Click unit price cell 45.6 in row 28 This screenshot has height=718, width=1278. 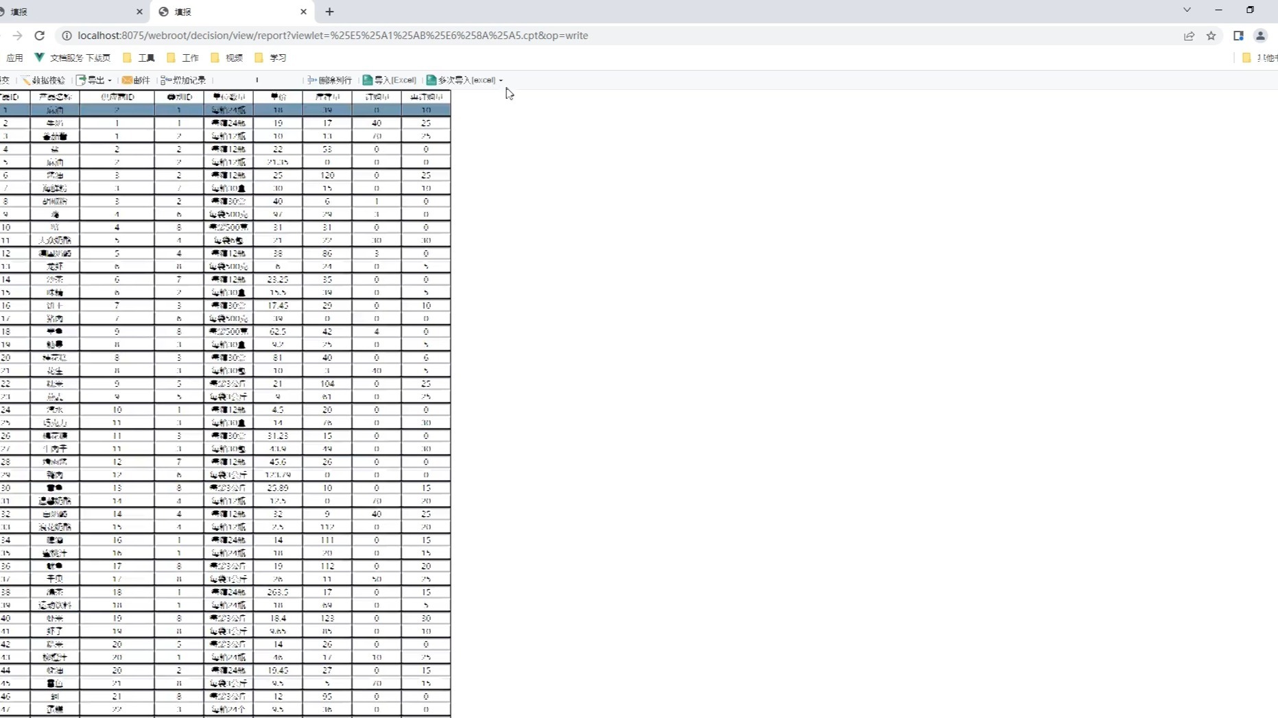coord(278,462)
